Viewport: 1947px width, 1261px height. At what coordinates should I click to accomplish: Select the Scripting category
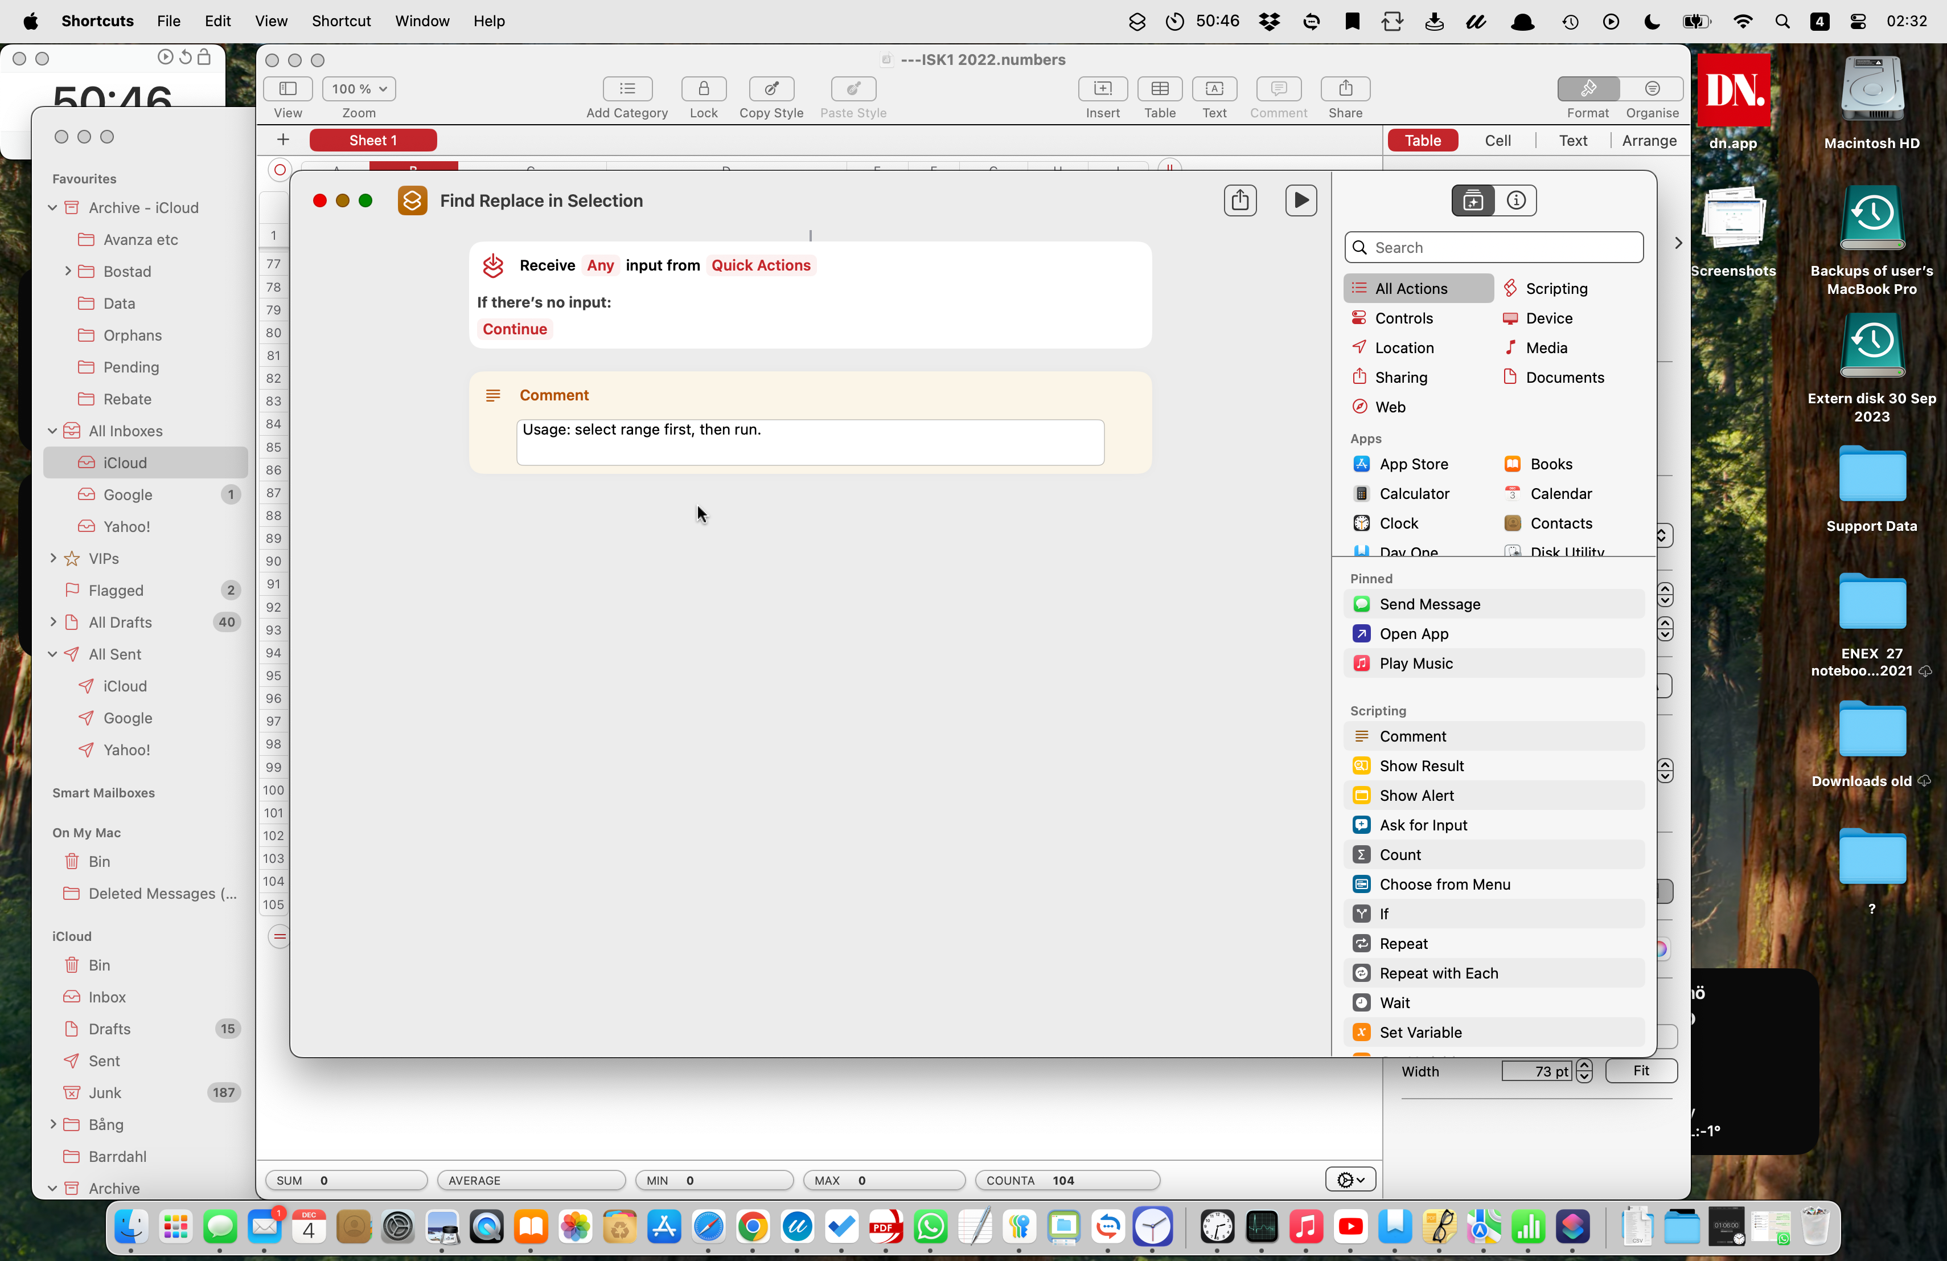tap(1555, 288)
